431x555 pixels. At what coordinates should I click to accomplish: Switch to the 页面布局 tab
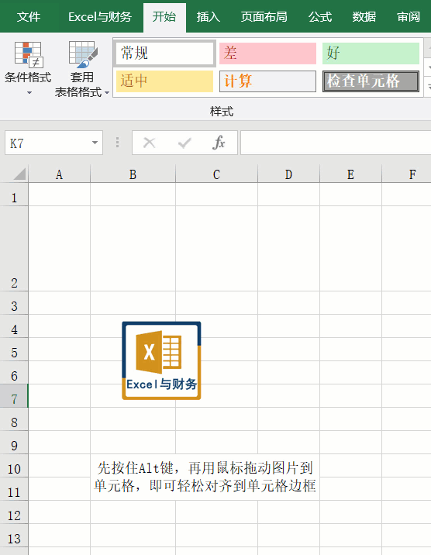(x=264, y=16)
